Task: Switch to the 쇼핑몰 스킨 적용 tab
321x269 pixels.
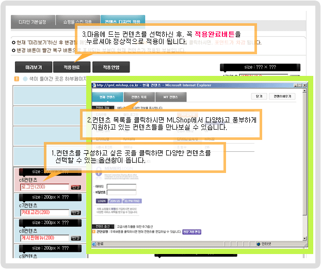Action: (74, 22)
